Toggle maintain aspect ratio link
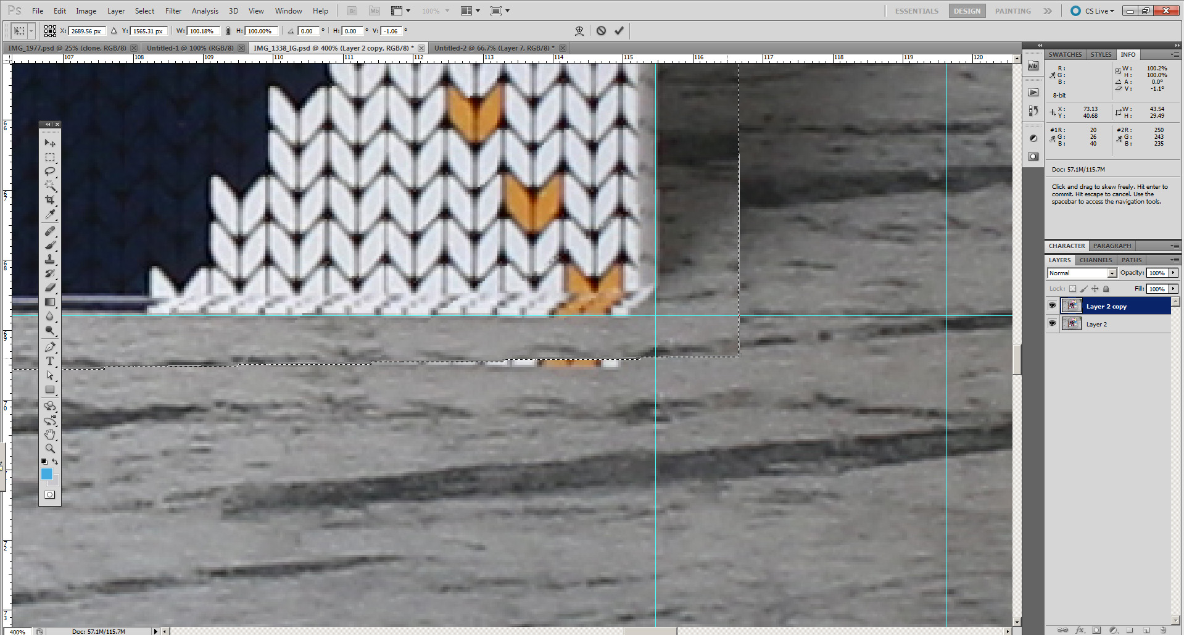Screen dimensions: 1184x635 point(228,31)
